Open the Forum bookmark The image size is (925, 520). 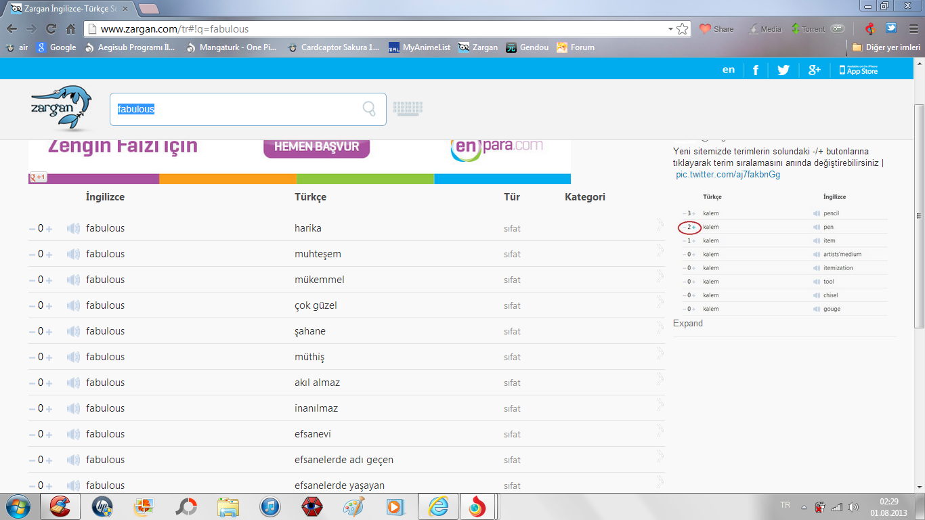(576, 47)
